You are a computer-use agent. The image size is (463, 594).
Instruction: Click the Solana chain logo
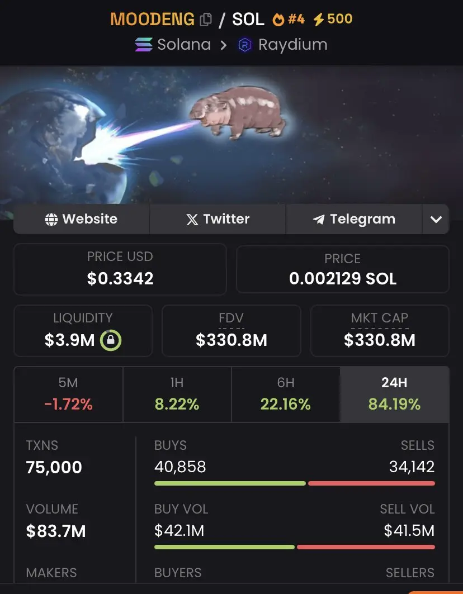click(144, 45)
